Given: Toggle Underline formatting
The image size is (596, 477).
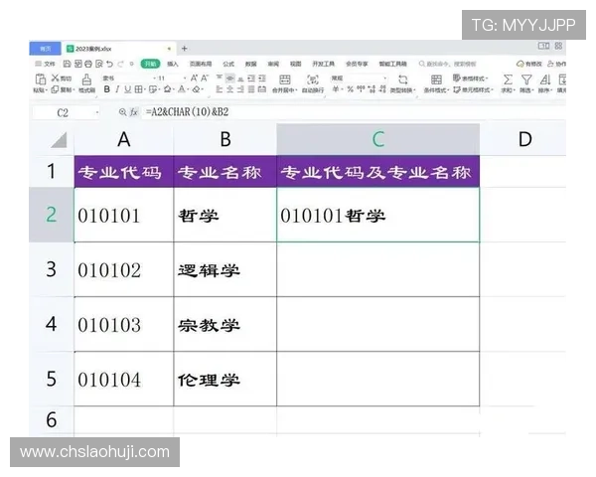Looking at the screenshot, I should (128, 89).
